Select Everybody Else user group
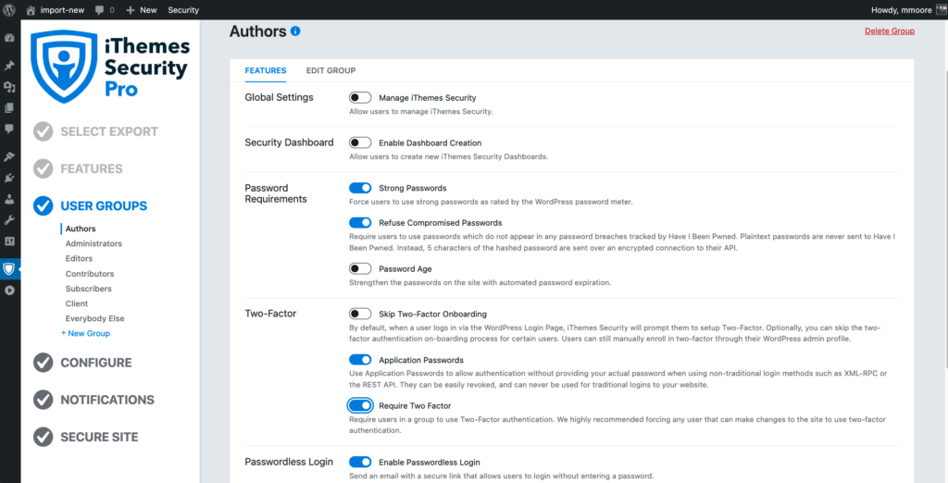Image resolution: width=948 pixels, height=483 pixels. pos(95,318)
